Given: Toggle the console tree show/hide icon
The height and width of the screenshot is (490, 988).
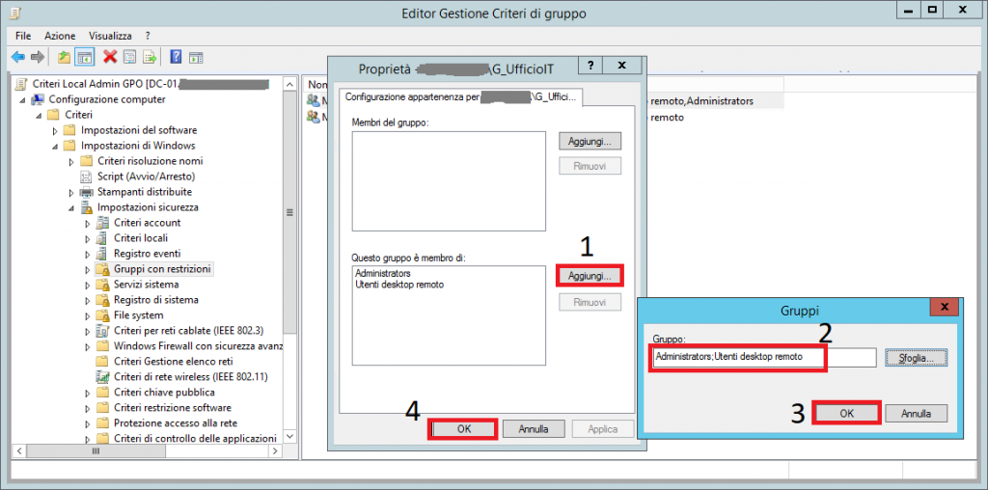Looking at the screenshot, I should 84,57.
